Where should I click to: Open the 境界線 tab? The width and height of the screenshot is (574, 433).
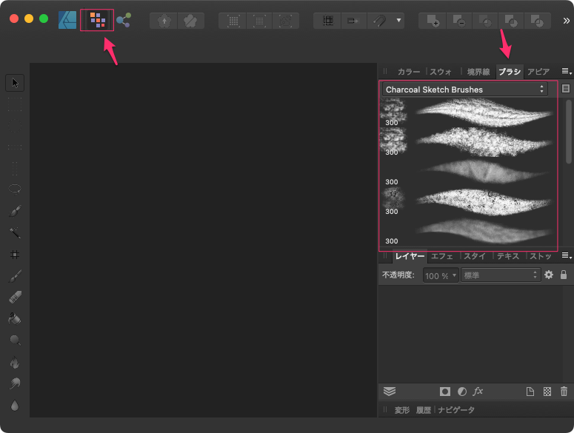pyautogui.click(x=478, y=72)
